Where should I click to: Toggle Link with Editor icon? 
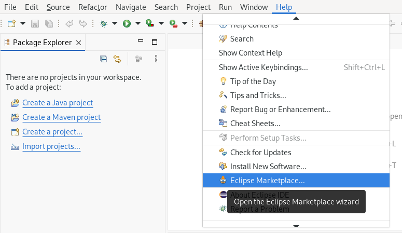pyautogui.click(x=117, y=59)
